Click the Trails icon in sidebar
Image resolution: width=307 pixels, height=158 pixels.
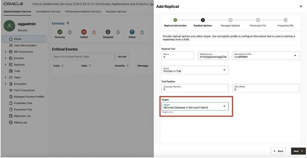coord(10,71)
